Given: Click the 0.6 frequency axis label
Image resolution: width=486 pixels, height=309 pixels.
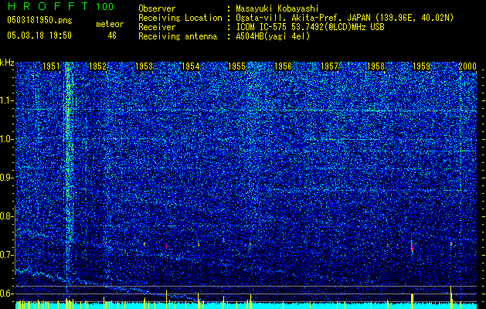Looking at the screenshot, I should pyautogui.click(x=7, y=294).
